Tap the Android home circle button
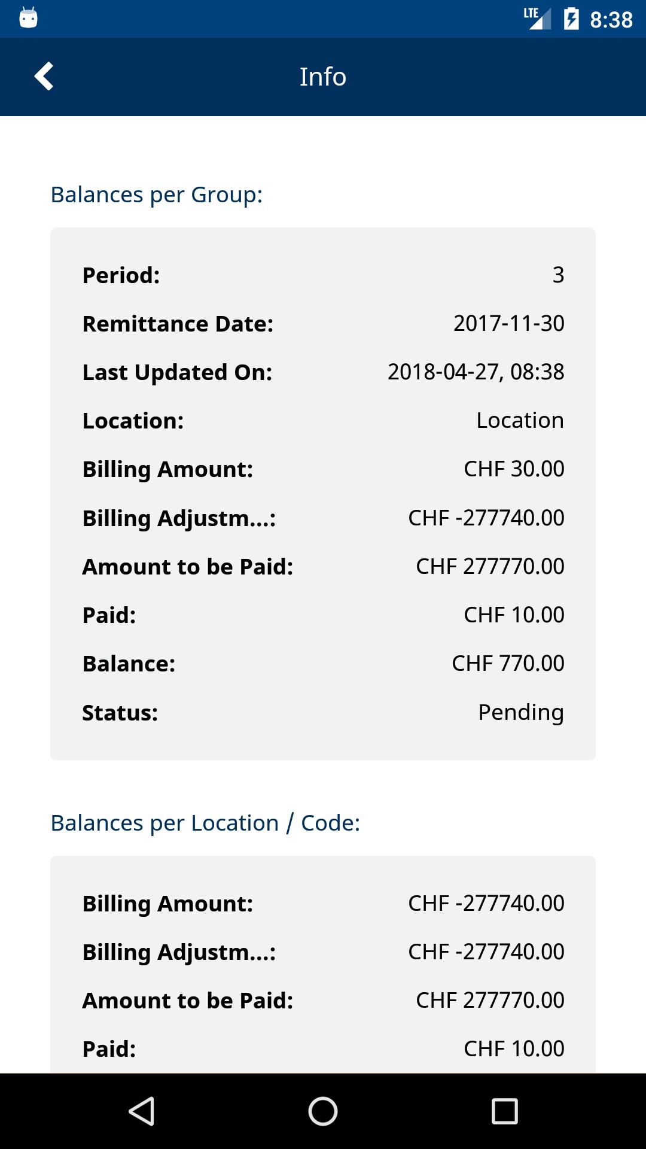The width and height of the screenshot is (646, 1149). [x=323, y=1111]
